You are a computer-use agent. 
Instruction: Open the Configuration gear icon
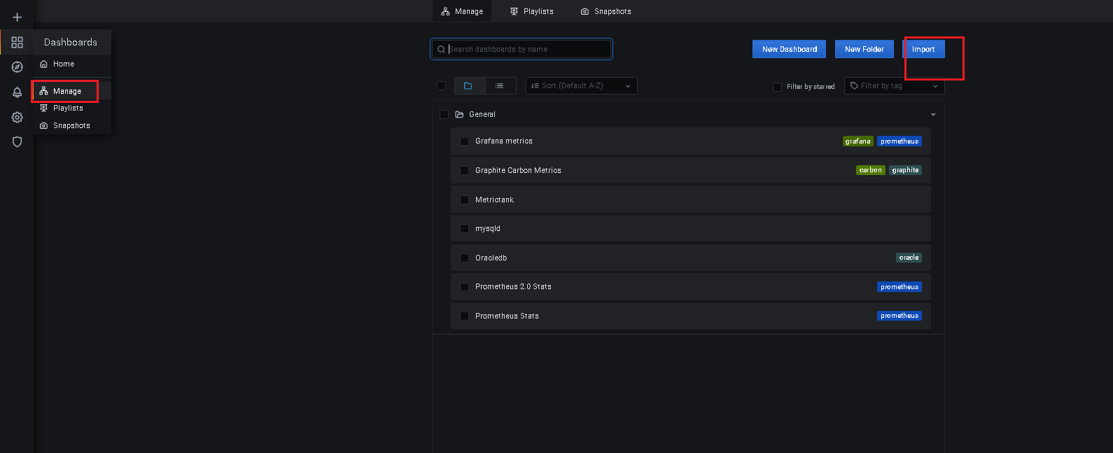(x=17, y=117)
